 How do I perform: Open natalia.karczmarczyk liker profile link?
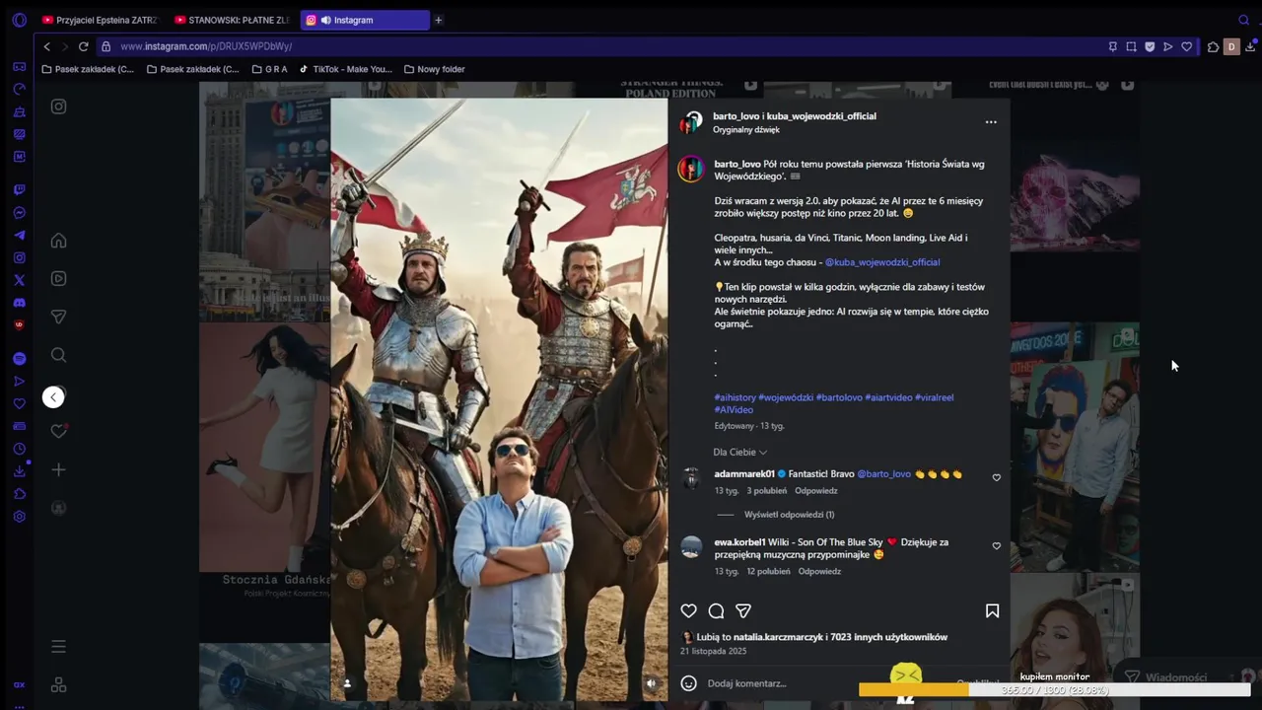pyautogui.click(x=778, y=637)
